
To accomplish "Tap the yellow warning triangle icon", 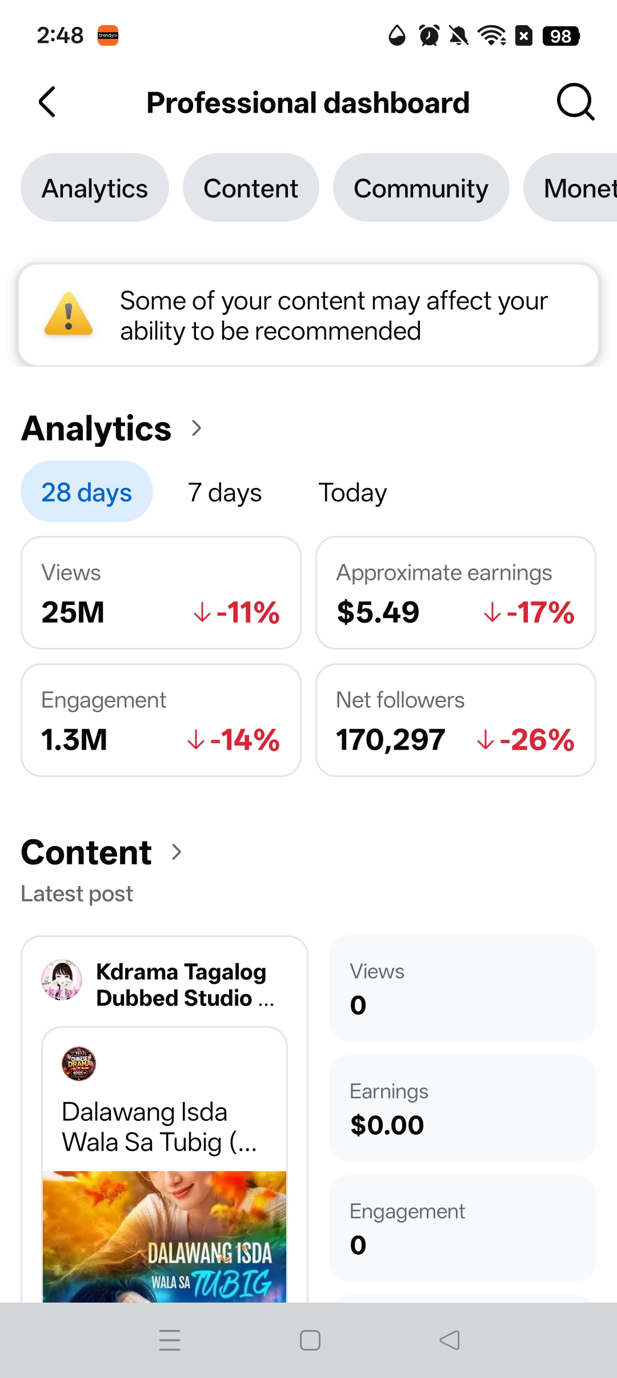I will pos(69,314).
